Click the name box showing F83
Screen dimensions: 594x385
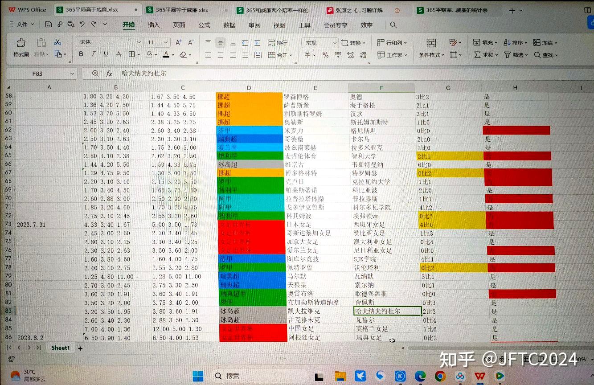click(37, 74)
